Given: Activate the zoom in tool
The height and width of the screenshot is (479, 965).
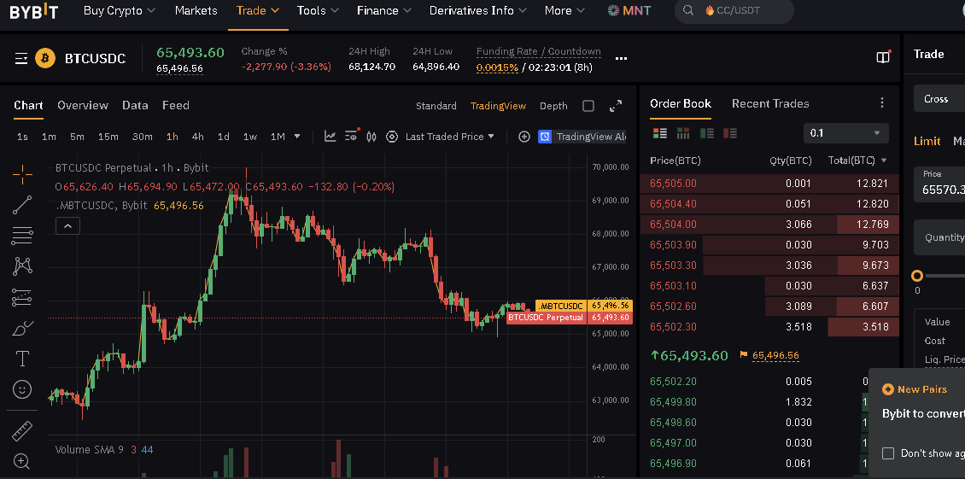Looking at the screenshot, I should 22,460.
